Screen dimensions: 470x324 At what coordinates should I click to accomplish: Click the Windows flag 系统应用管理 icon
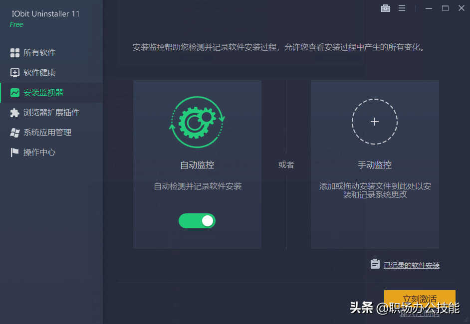[14, 133]
